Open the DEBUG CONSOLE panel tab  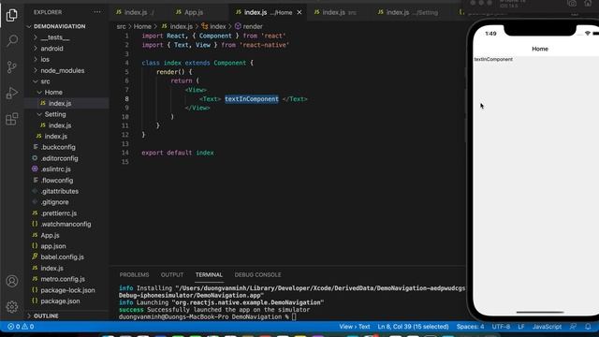257,274
